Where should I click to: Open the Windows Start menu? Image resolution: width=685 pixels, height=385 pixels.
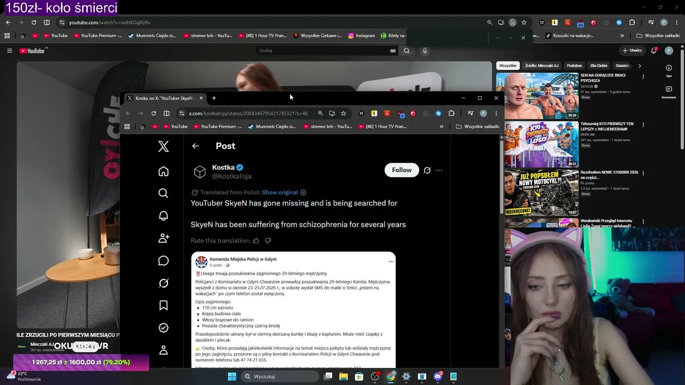click(232, 376)
